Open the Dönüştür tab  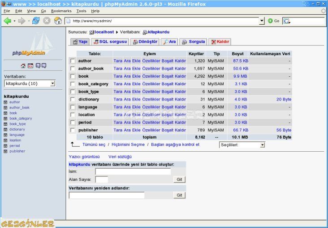point(145,42)
